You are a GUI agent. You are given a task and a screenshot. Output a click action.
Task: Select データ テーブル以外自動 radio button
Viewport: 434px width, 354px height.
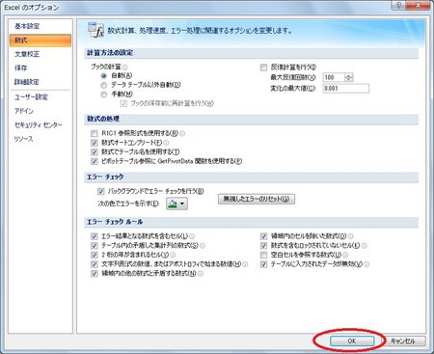[103, 85]
